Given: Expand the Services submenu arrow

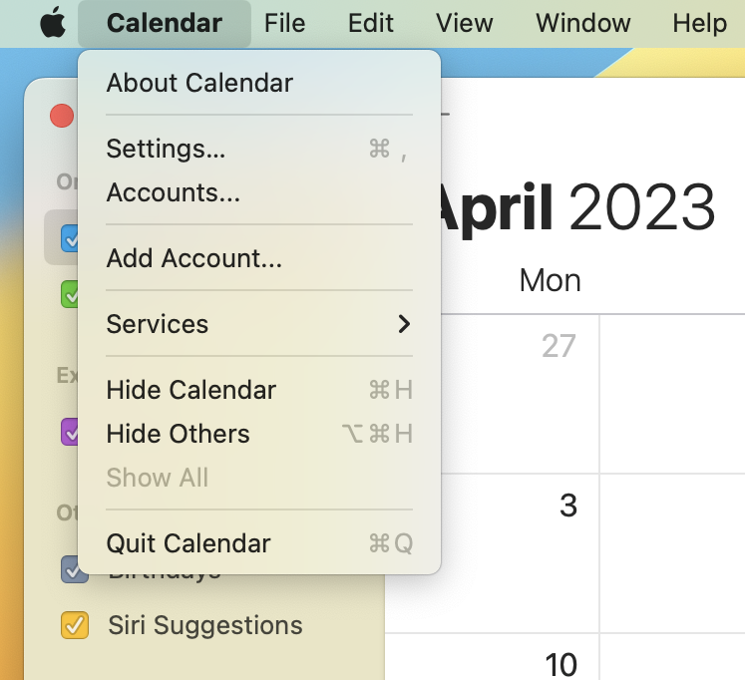Looking at the screenshot, I should coord(403,324).
